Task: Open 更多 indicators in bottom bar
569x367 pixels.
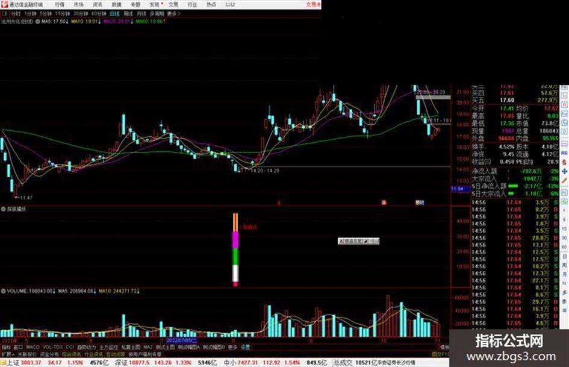Action: click(x=232, y=347)
